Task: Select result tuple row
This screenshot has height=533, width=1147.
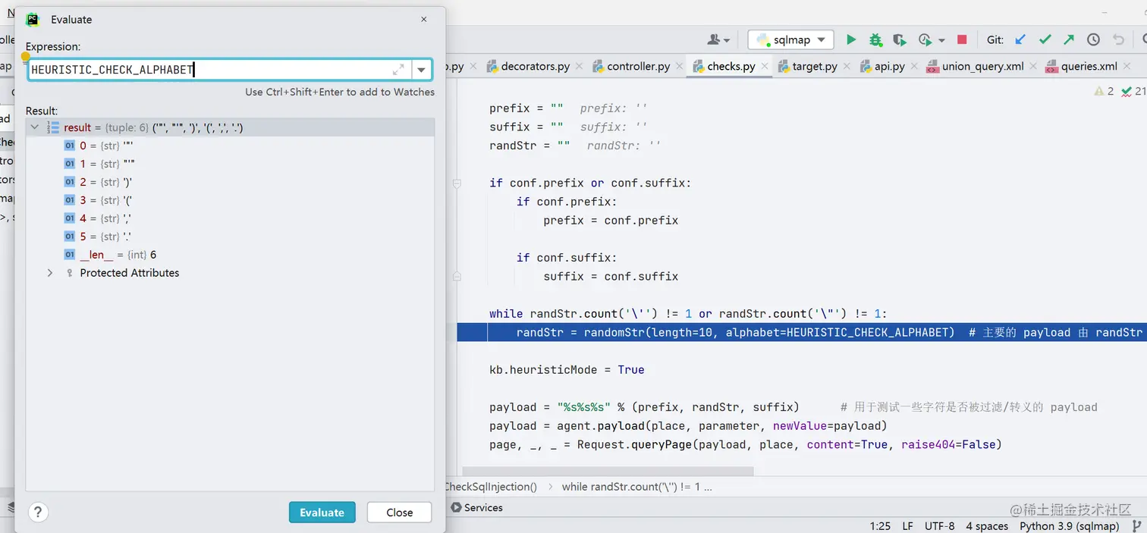Action: click(230, 127)
